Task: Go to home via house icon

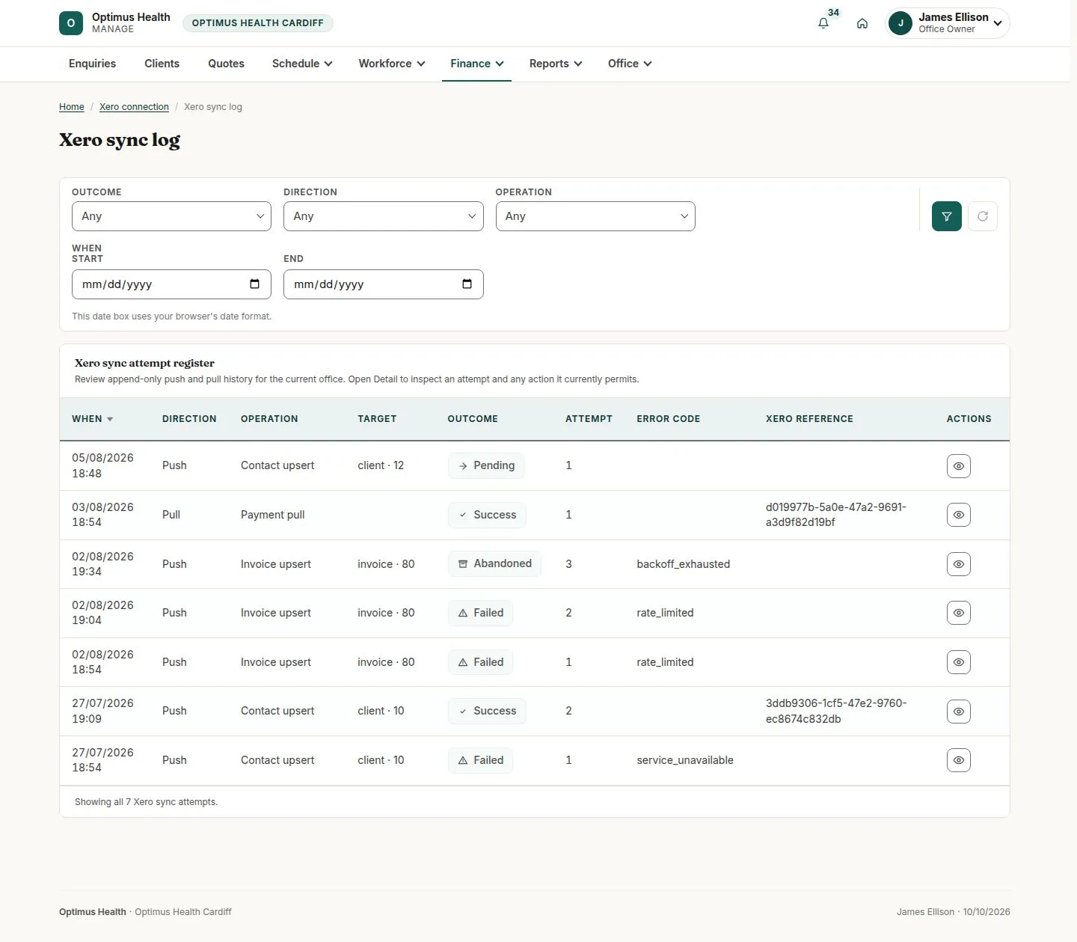Action: (x=862, y=23)
